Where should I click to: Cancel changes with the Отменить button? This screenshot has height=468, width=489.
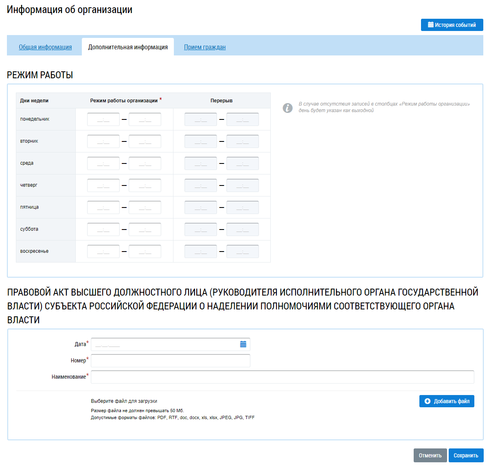430,455
